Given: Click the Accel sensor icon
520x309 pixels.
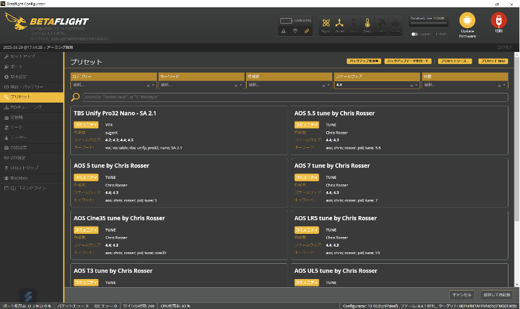Looking at the screenshot, I should click(x=340, y=23).
